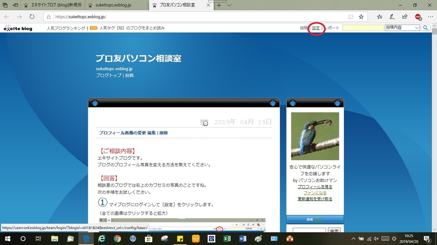Screen dimensions: 437x245
Task: Open the 投稿内容 search scope dropdown
Action: pyautogui.click(x=402, y=28)
